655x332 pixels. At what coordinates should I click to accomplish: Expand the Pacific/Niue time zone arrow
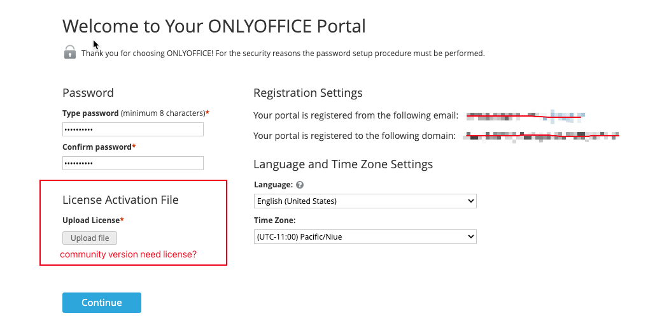click(471, 236)
